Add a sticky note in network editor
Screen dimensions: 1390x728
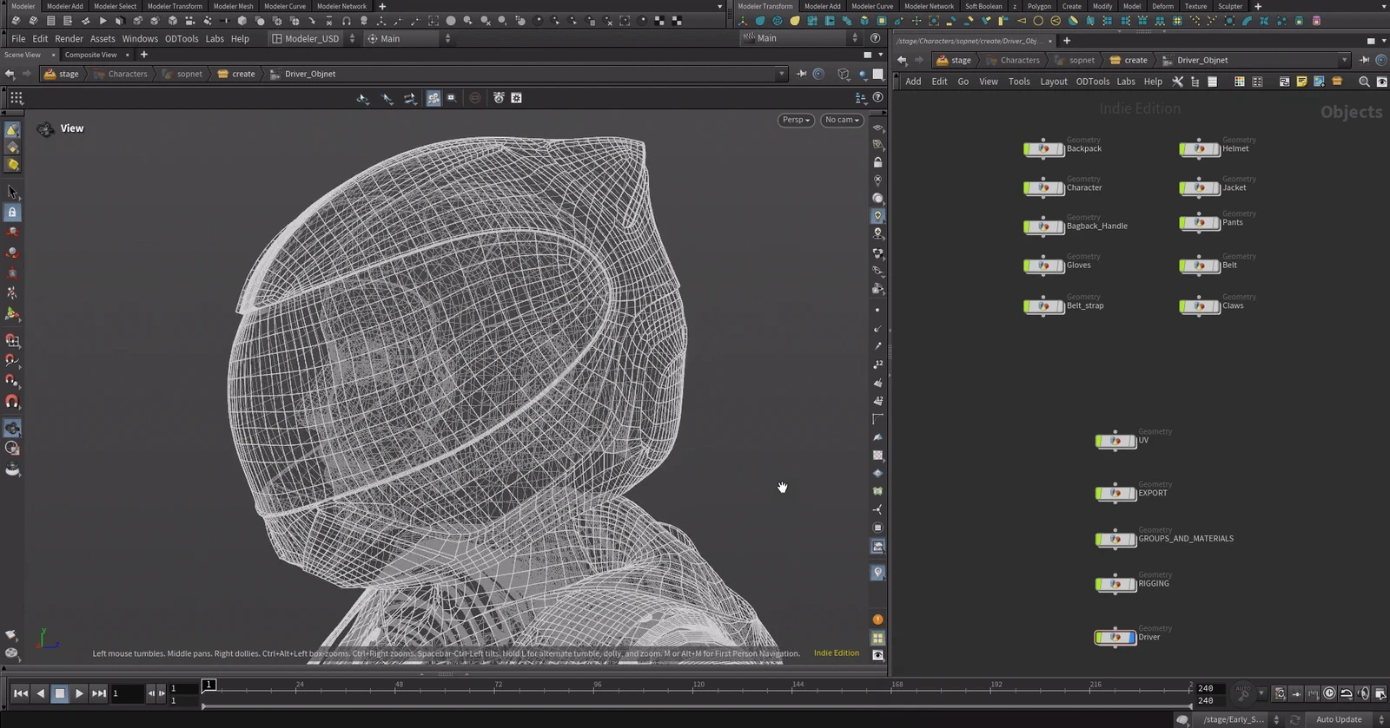pyautogui.click(x=1301, y=82)
